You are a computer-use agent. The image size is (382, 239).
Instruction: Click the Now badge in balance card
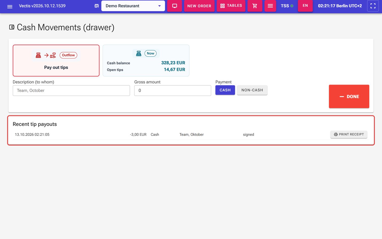(x=151, y=54)
